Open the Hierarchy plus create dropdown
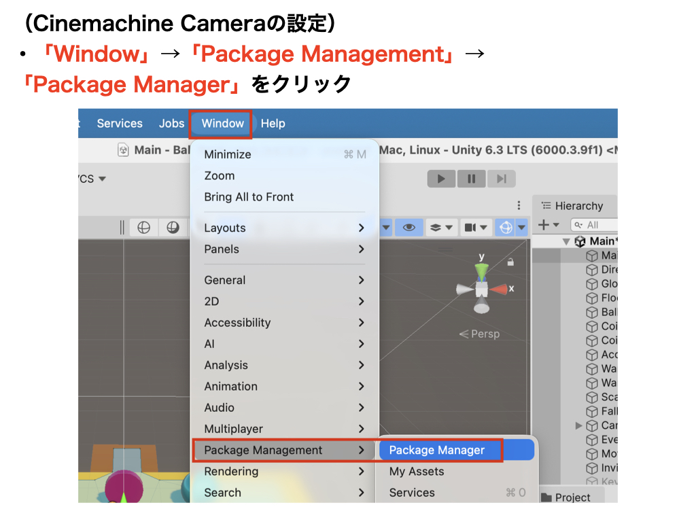 [548, 224]
